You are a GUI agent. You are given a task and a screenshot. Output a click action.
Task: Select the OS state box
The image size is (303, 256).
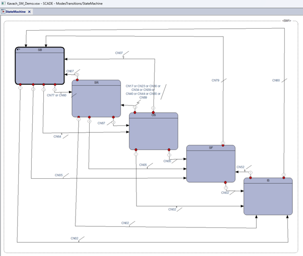pyautogui.click(x=154, y=132)
